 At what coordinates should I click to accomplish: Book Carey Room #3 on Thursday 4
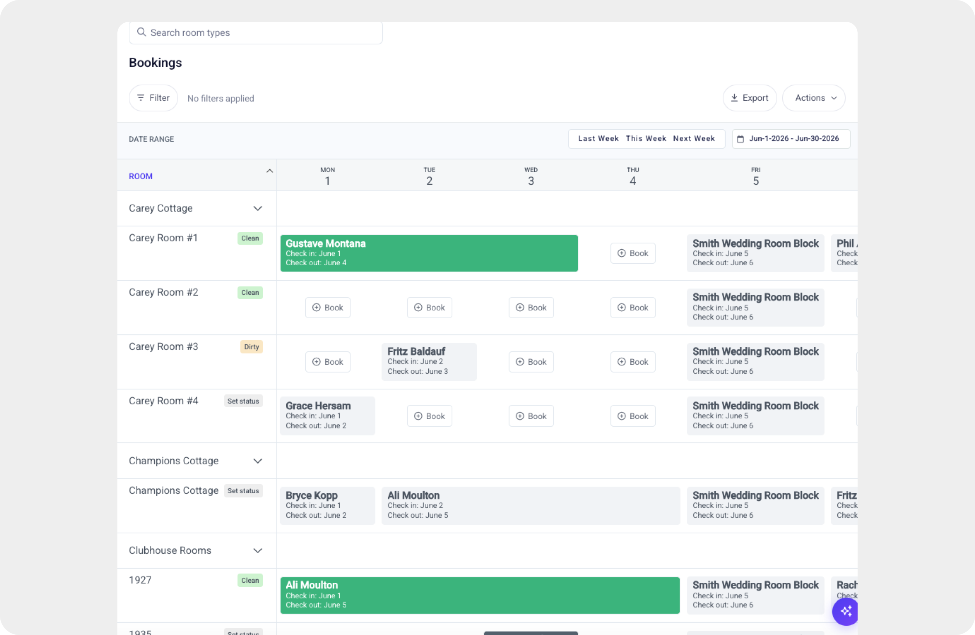point(633,362)
